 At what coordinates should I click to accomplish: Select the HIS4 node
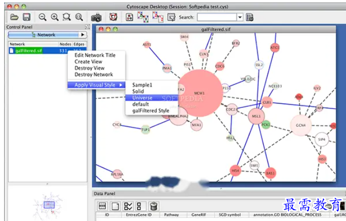[235, 171]
